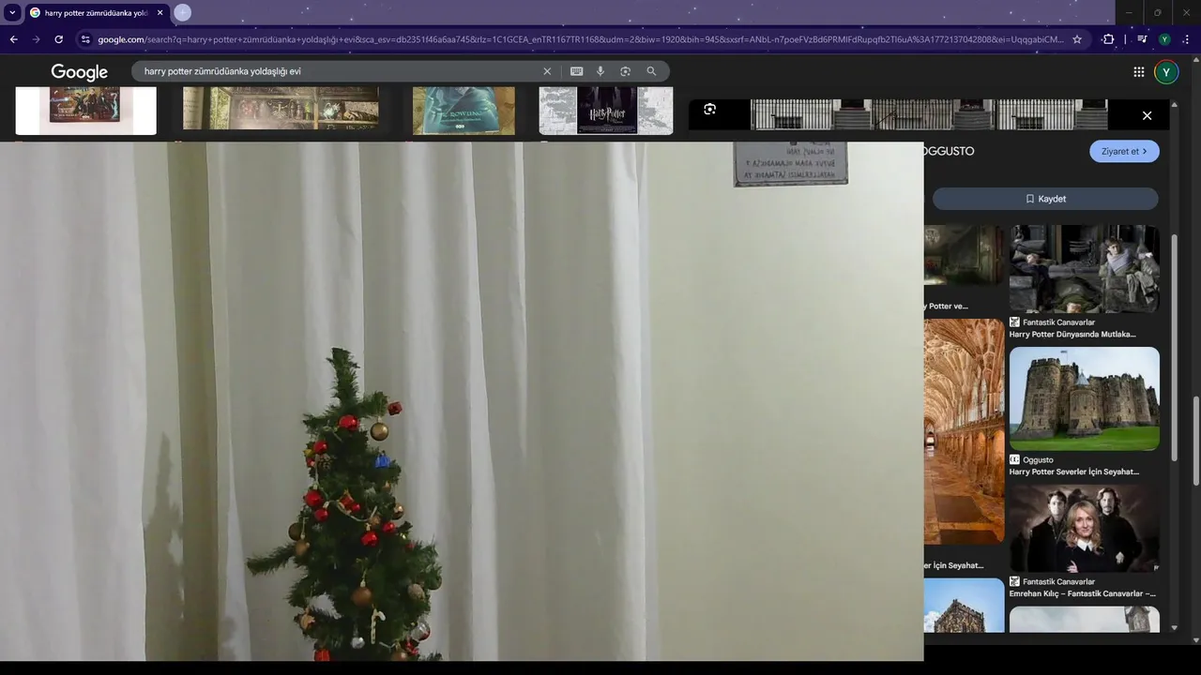Open related image of messy room scene
This screenshot has height=675, width=1201.
pos(1084,268)
